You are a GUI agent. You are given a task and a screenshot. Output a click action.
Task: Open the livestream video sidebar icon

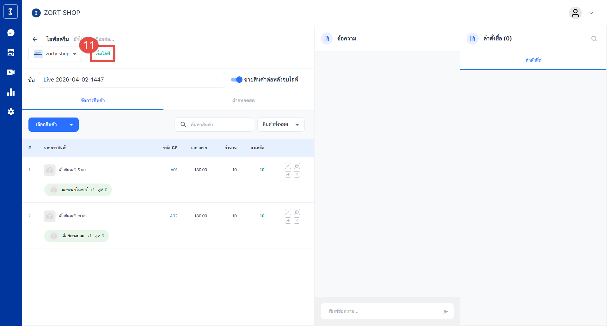tap(11, 72)
